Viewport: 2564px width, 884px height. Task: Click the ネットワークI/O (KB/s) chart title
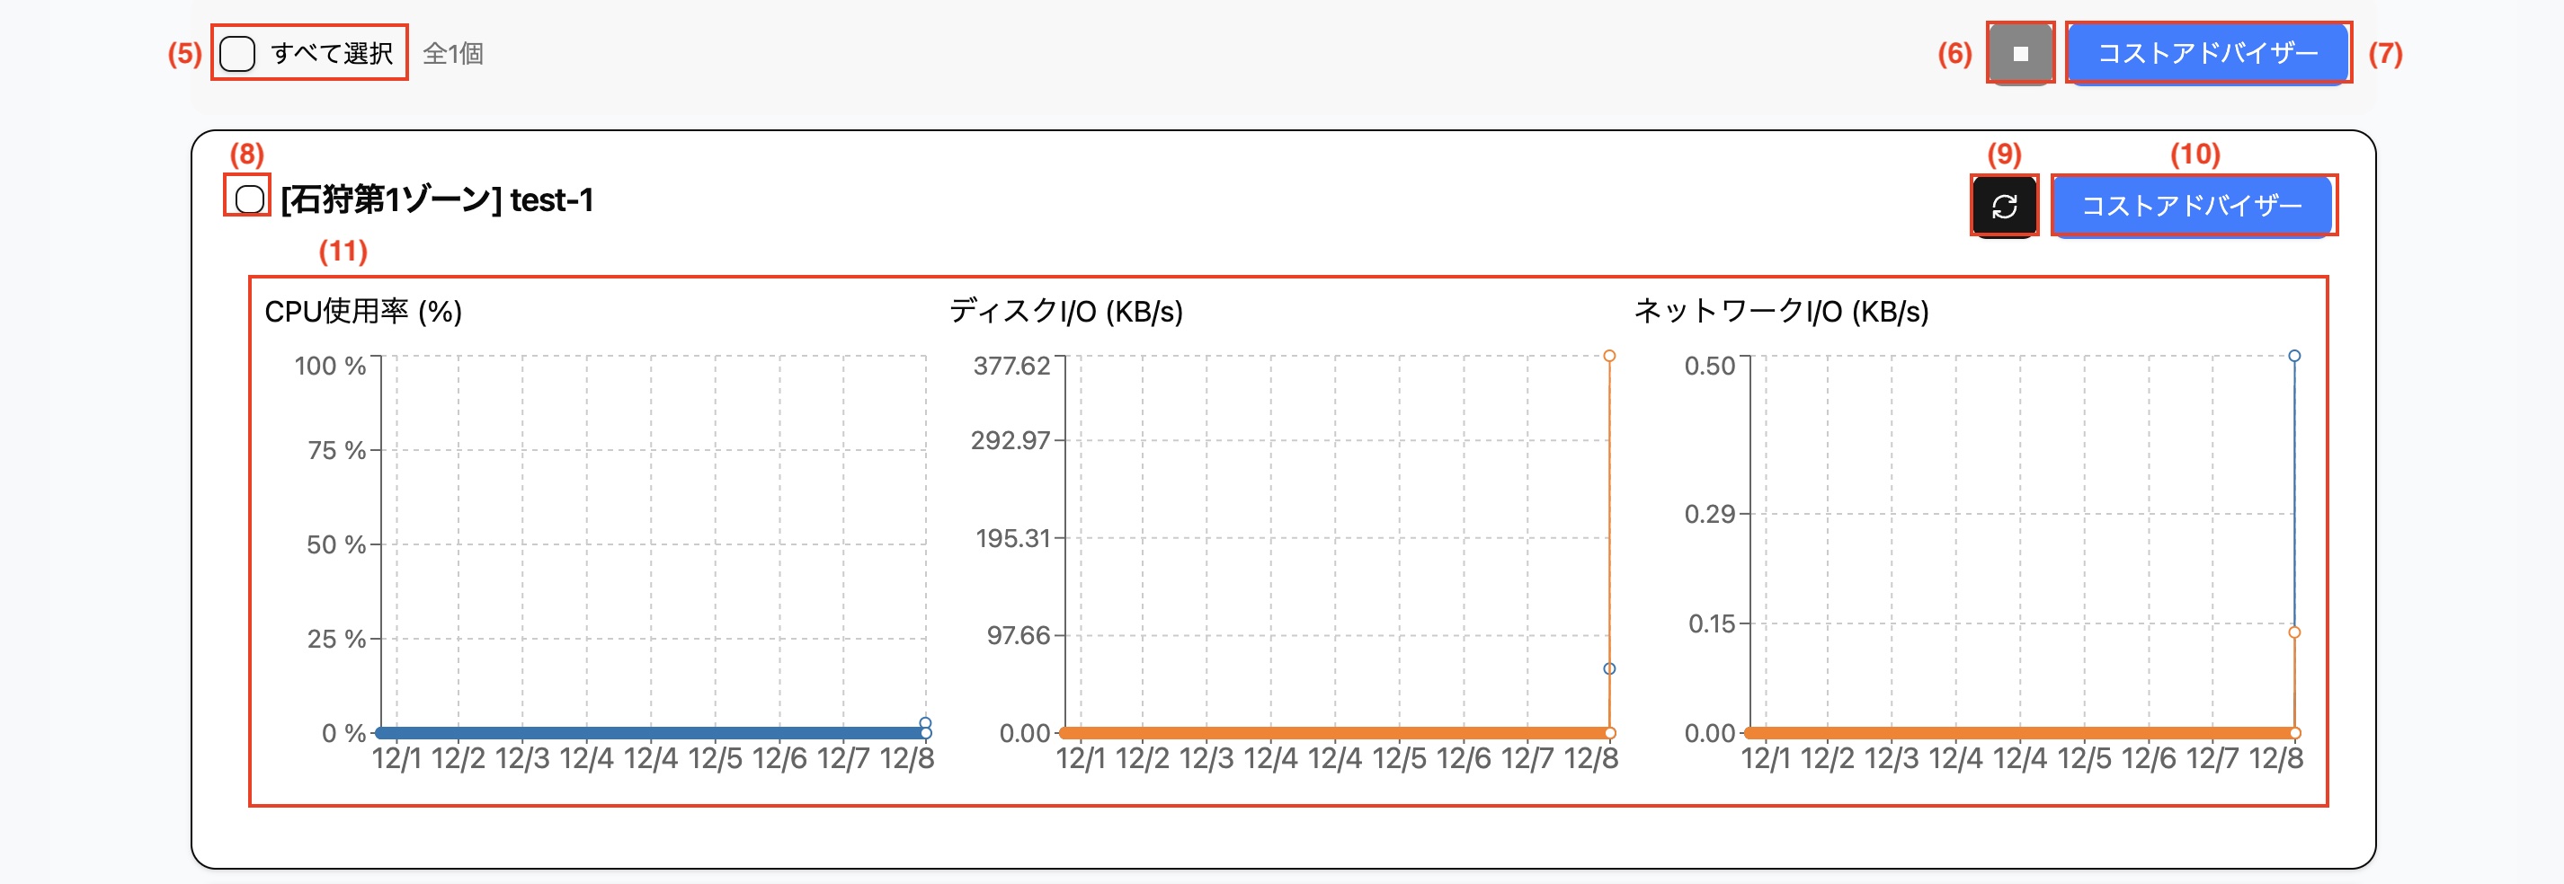point(1782,311)
